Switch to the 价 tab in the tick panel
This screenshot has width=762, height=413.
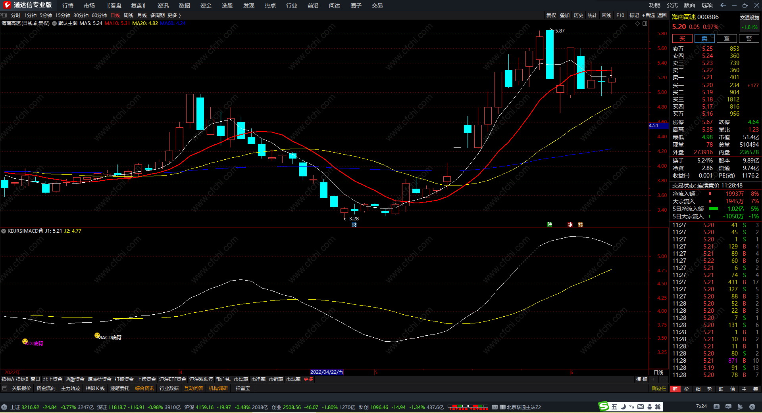[x=687, y=389]
